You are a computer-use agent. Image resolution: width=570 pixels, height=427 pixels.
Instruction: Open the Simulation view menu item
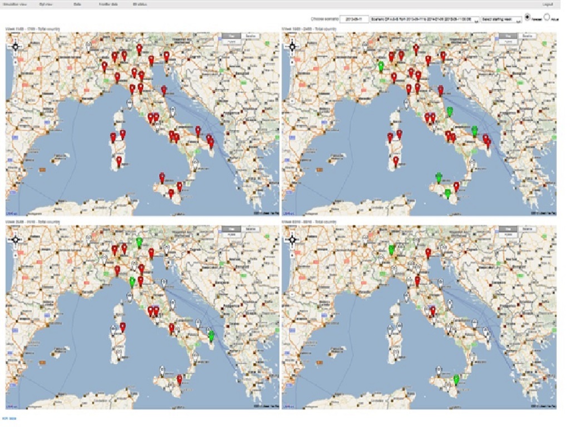[x=15, y=4]
